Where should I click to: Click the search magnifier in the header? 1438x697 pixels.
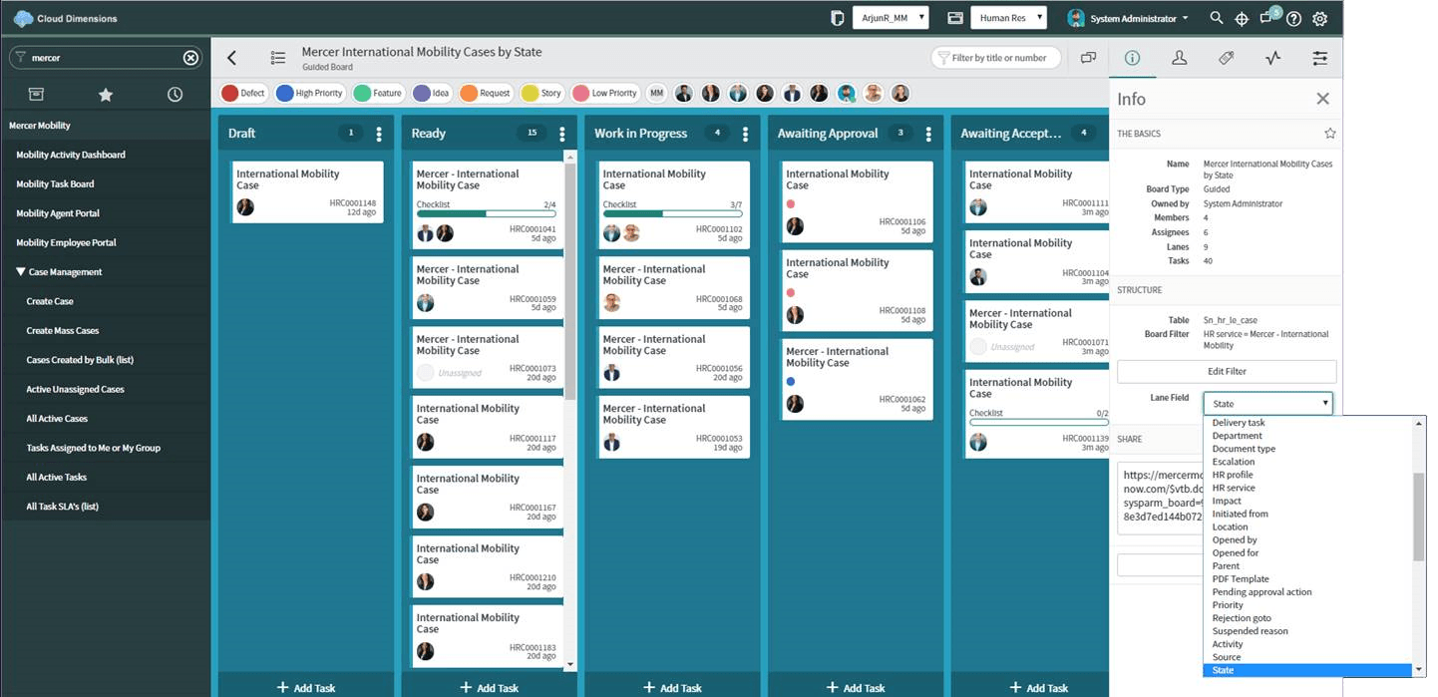1216,18
